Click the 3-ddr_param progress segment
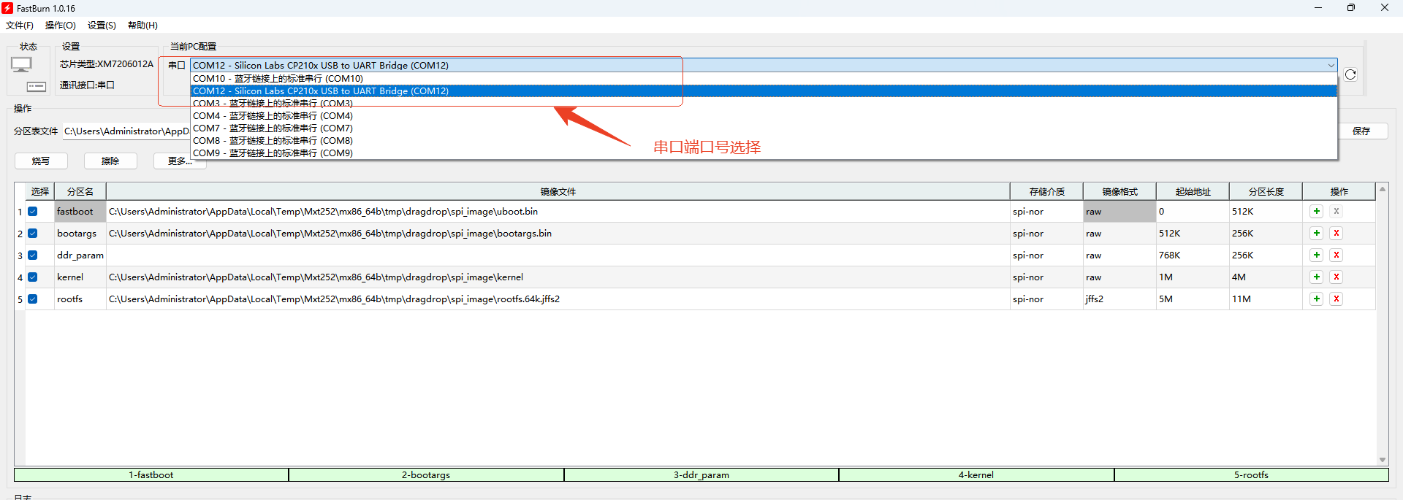This screenshot has height=500, width=1403. (x=701, y=475)
